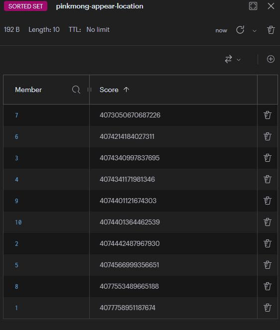The height and width of the screenshot is (330, 280).
Task: Close the key details panel
Action: coord(271,6)
